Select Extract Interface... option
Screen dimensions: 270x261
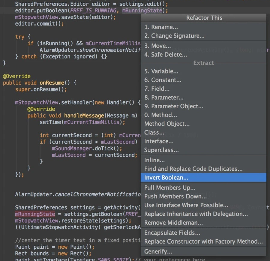(x=203, y=141)
